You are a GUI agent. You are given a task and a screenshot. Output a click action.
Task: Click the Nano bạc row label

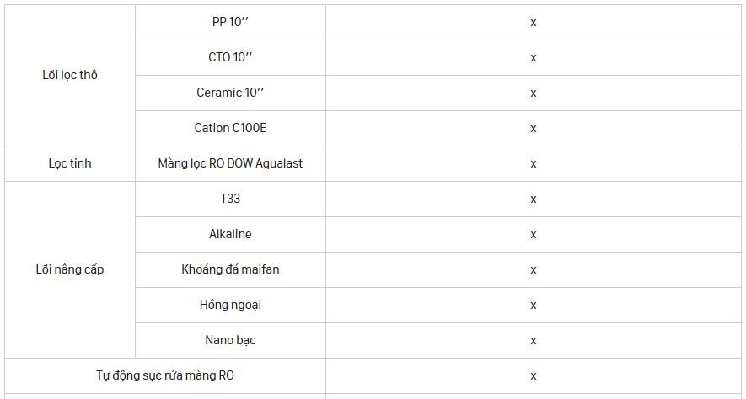click(230, 340)
